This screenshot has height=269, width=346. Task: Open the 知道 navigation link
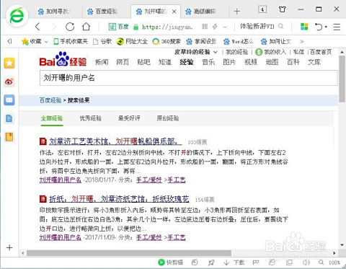click(x=165, y=62)
